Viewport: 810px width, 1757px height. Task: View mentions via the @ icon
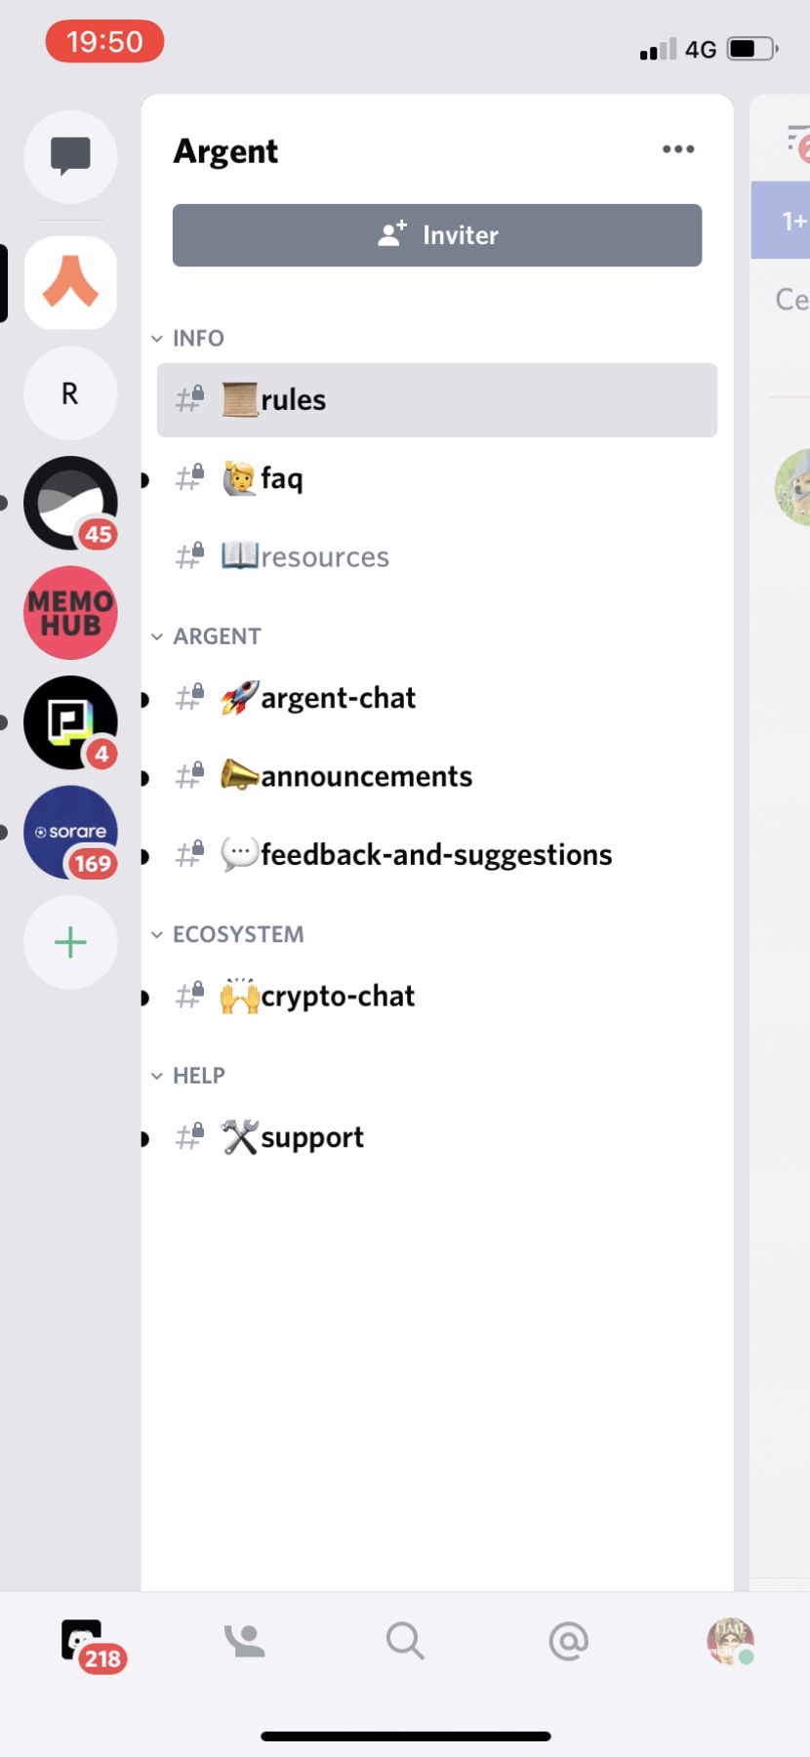[x=568, y=1641]
